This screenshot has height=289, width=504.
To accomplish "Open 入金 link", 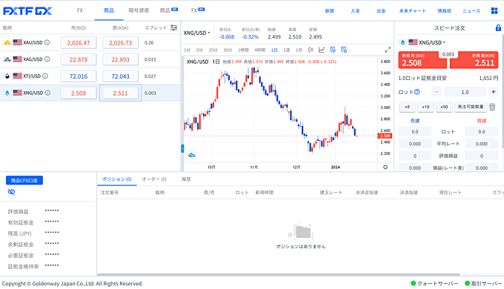I will pos(355,11).
